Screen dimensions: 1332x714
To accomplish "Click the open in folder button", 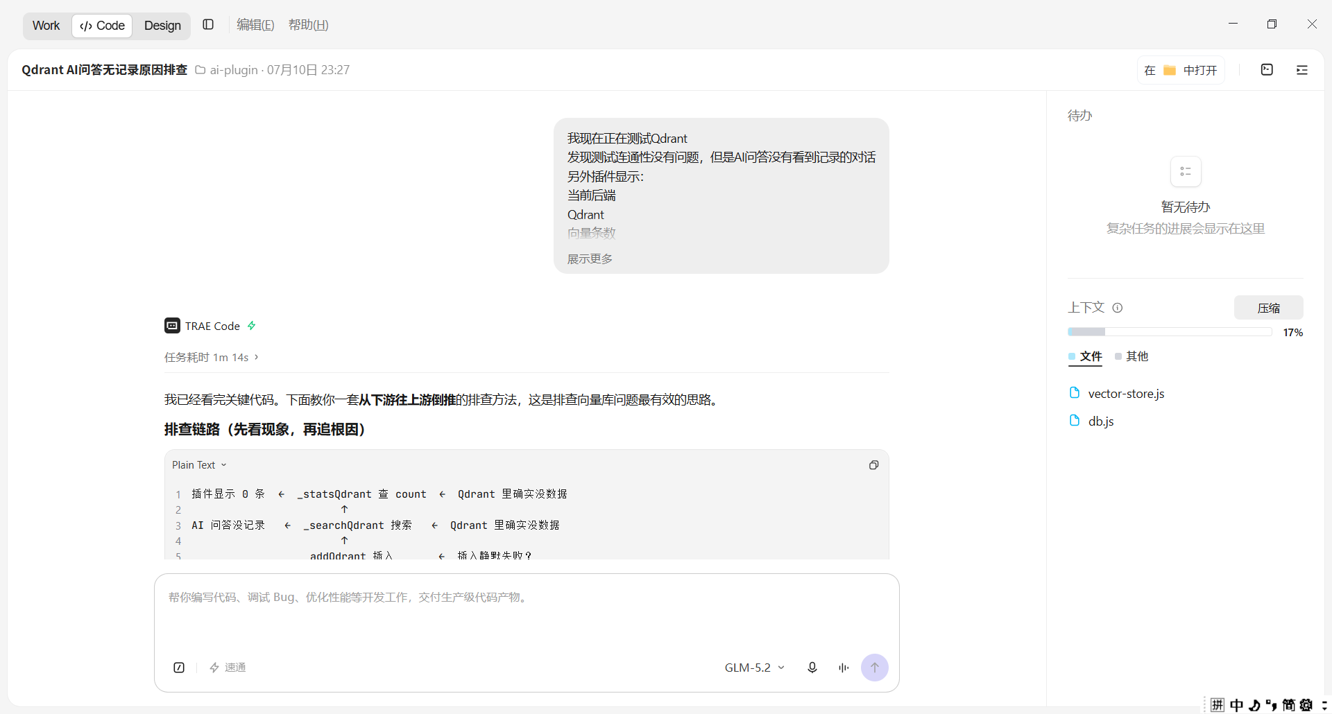I will tap(1181, 70).
